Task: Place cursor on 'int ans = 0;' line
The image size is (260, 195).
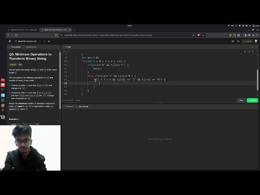Action: click(x=90, y=58)
